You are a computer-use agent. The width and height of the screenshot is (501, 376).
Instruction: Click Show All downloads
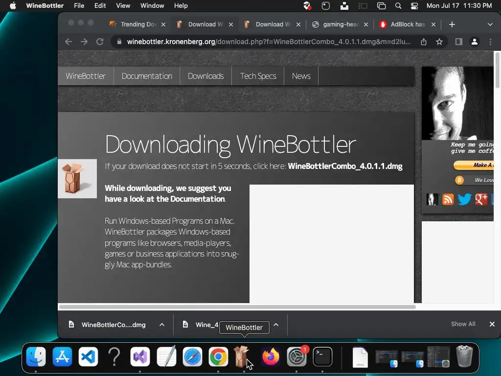(463, 324)
